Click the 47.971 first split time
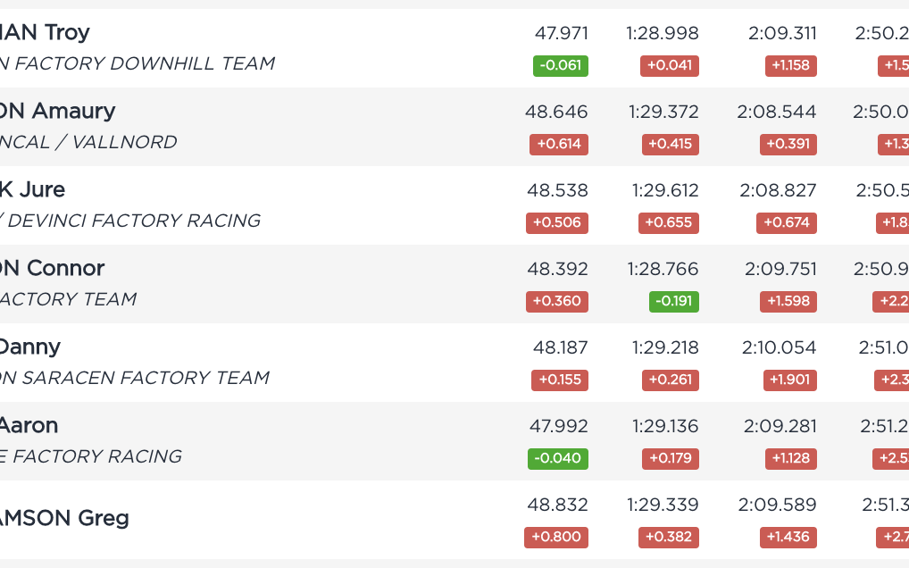 point(561,33)
